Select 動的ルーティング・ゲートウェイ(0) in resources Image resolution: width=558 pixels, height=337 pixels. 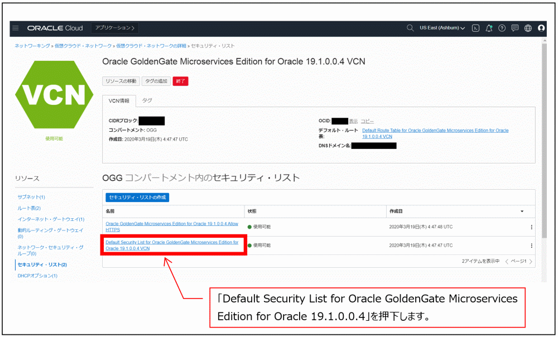point(50,233)
